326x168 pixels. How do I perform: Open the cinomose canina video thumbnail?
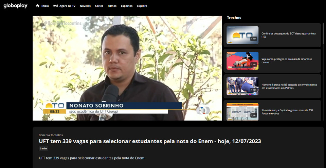pyautogui.click(x=242, y=61)
